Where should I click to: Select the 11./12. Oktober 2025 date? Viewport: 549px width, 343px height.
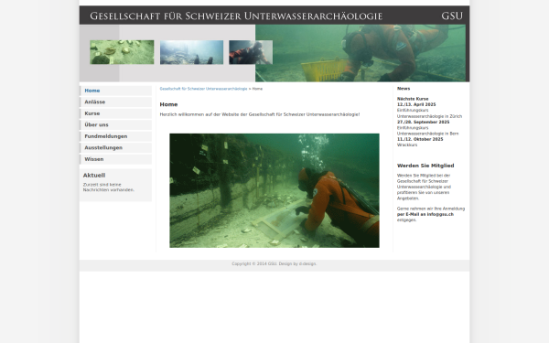coord(420,139)
